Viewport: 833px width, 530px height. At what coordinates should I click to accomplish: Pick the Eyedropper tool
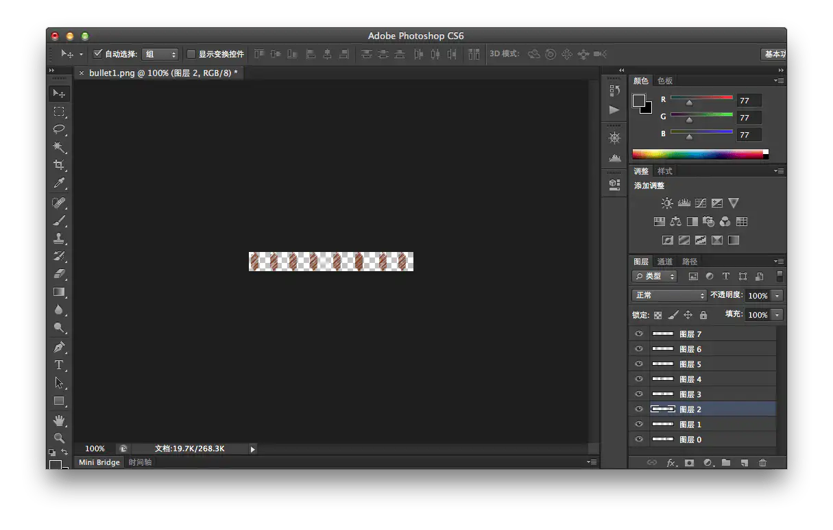(x=60, y=184)
